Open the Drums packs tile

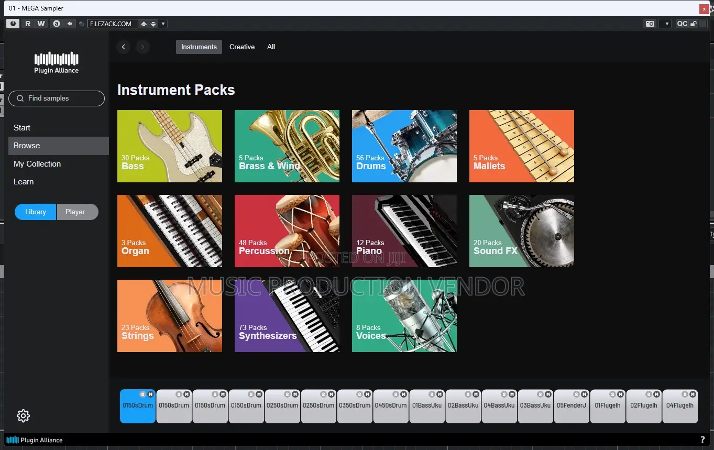(404, 146)
